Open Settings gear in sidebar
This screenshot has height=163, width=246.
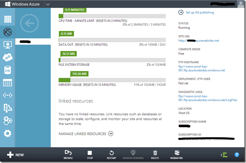[8, 133]
